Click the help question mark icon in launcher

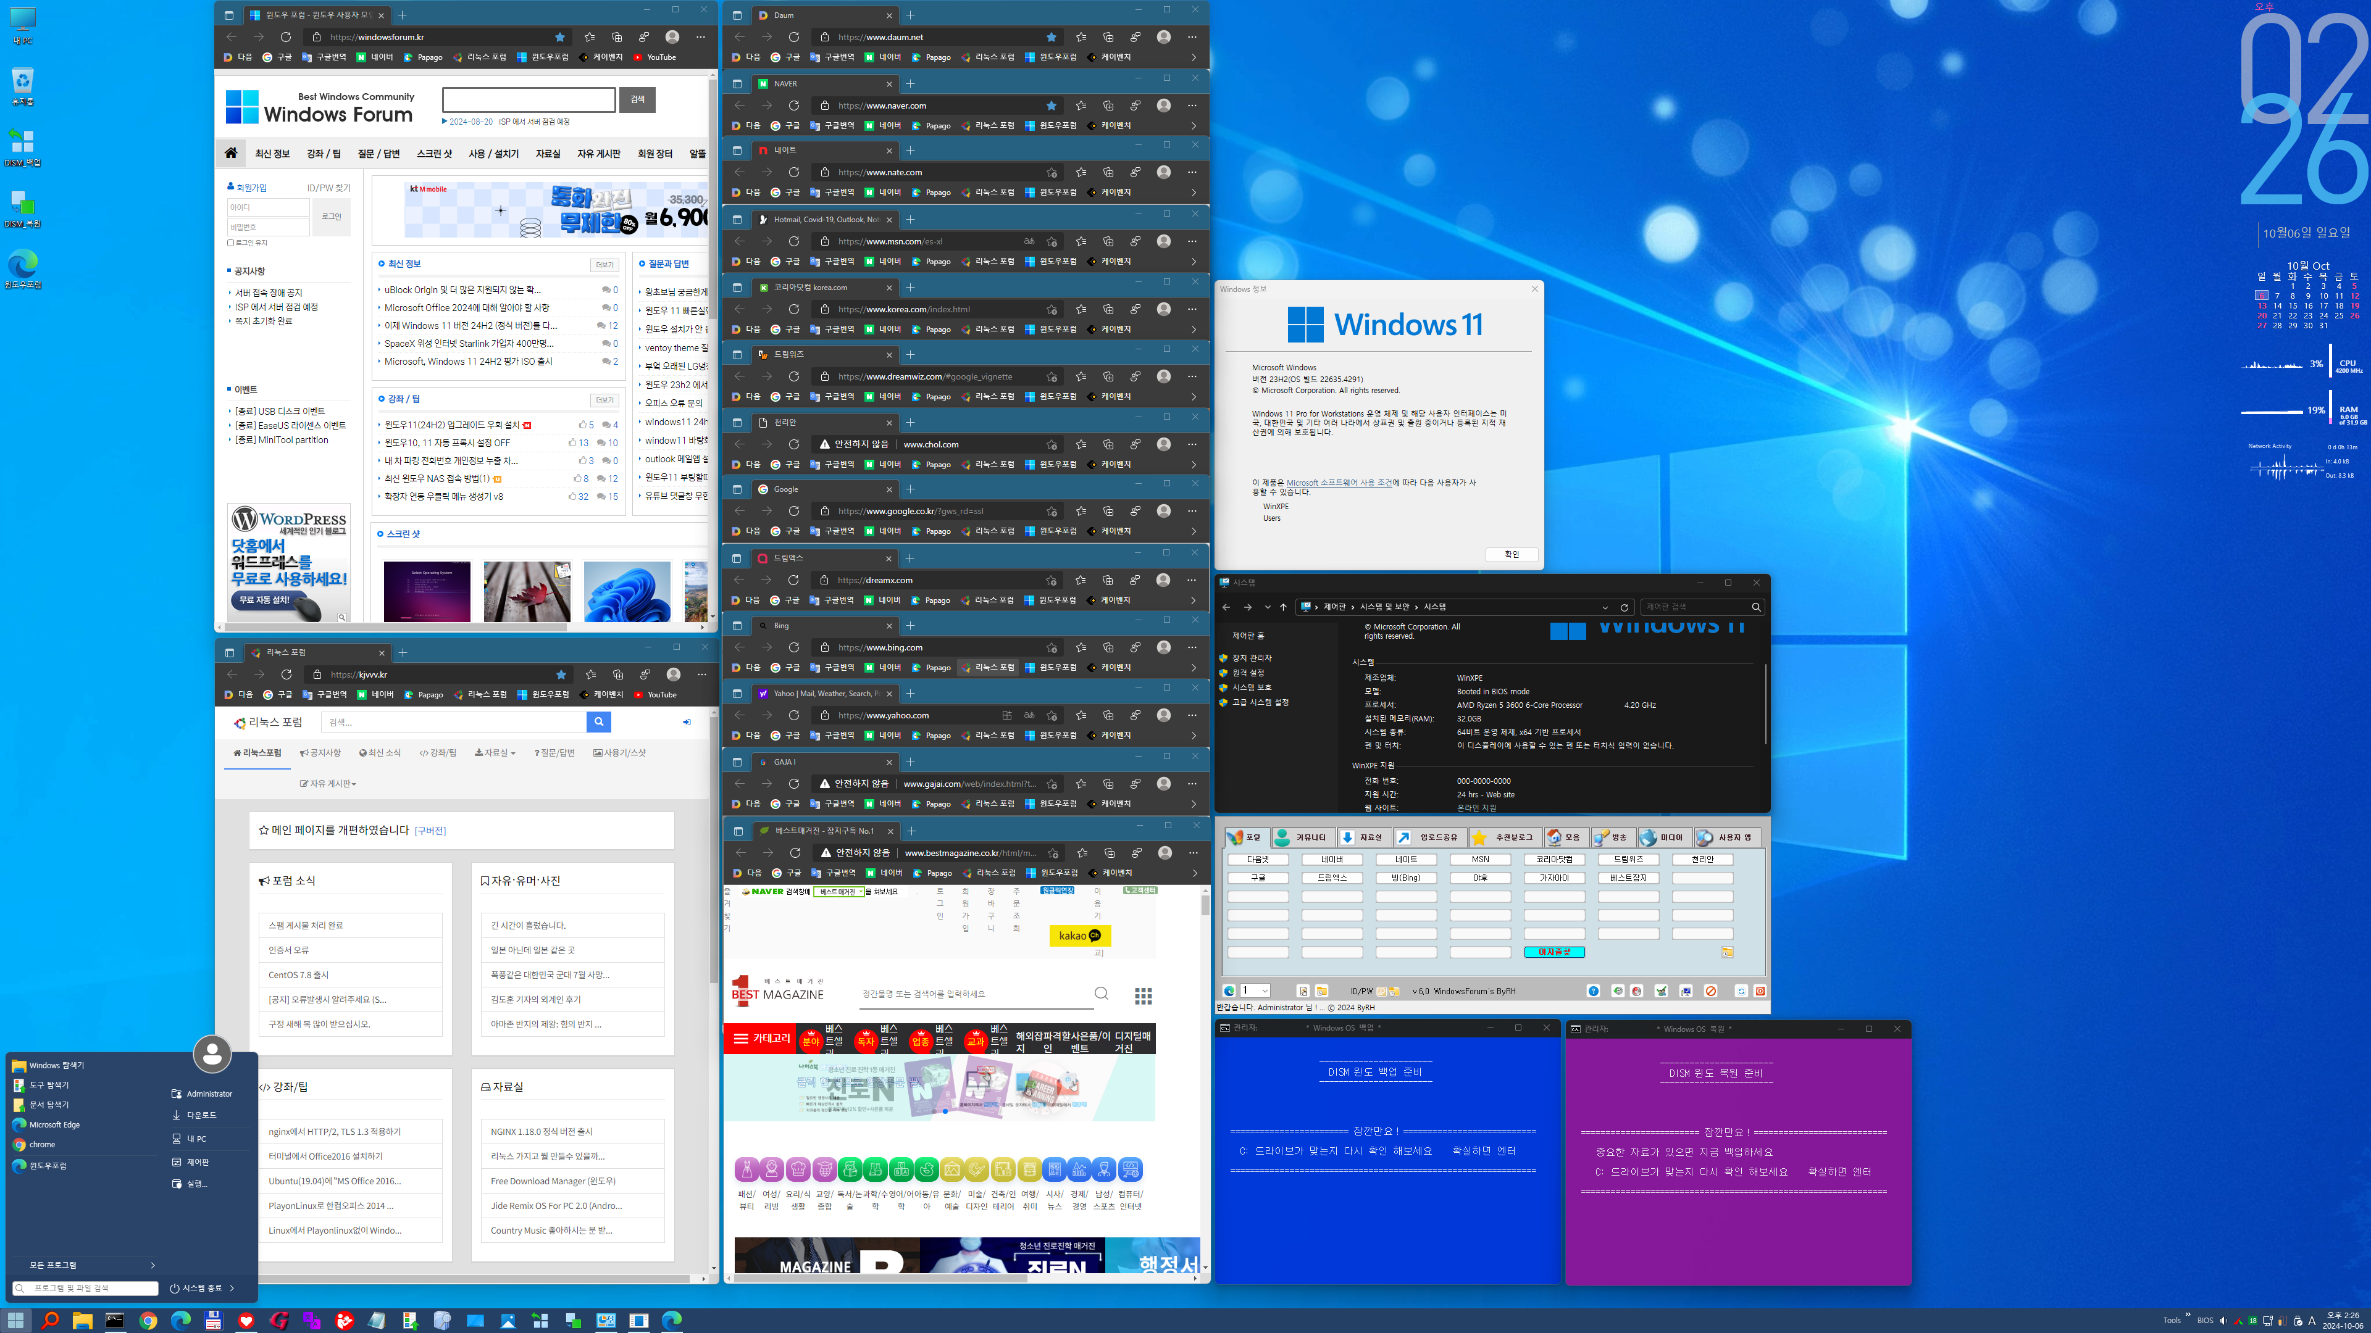1593,990
